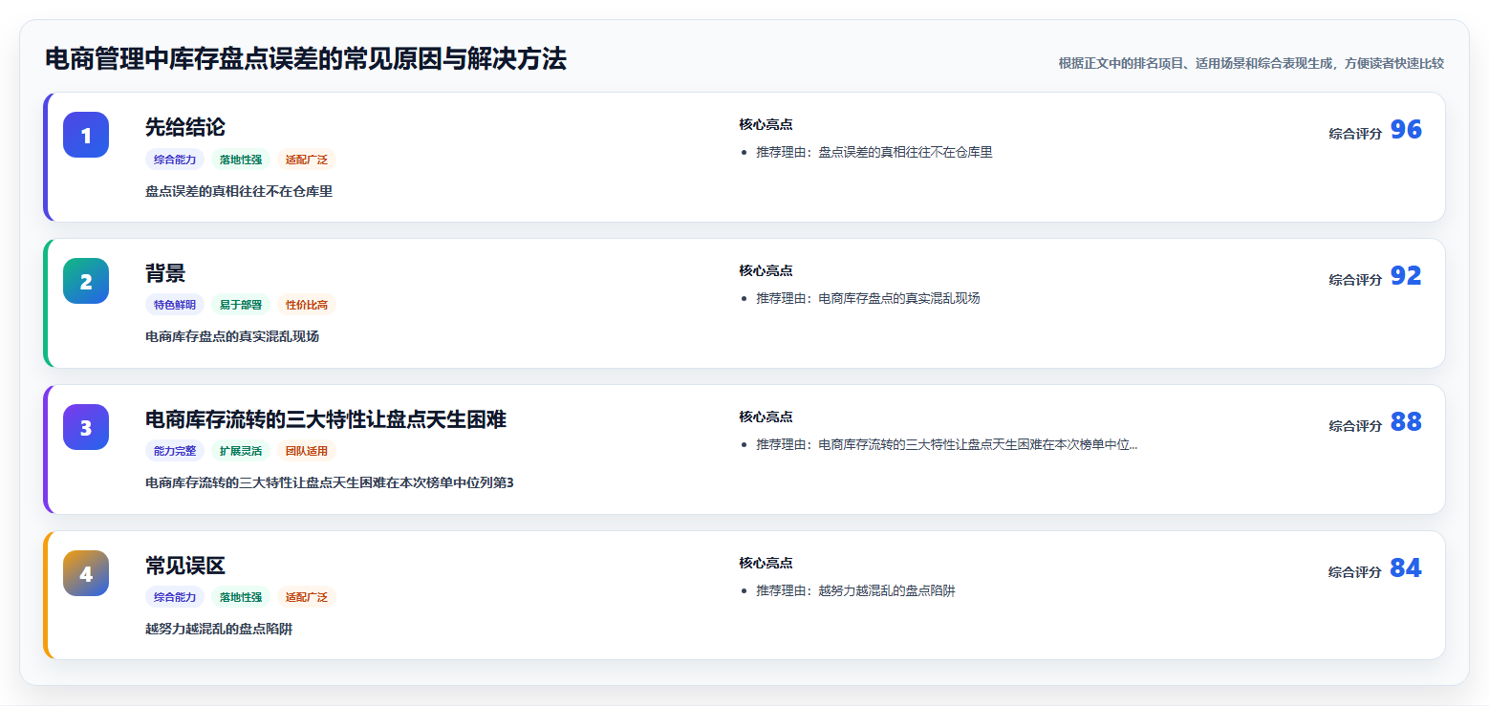
Task: Click bullet 推荐理由：电商库存盘点的真实混乱现场
Action: 868,298
